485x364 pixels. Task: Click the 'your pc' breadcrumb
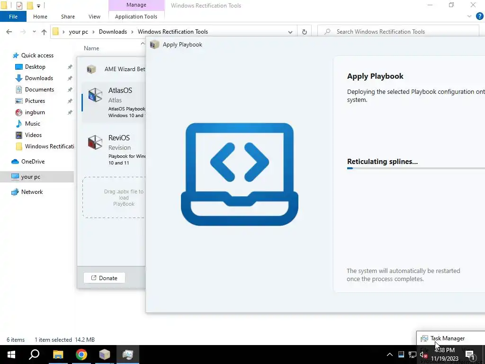(78, 32)
